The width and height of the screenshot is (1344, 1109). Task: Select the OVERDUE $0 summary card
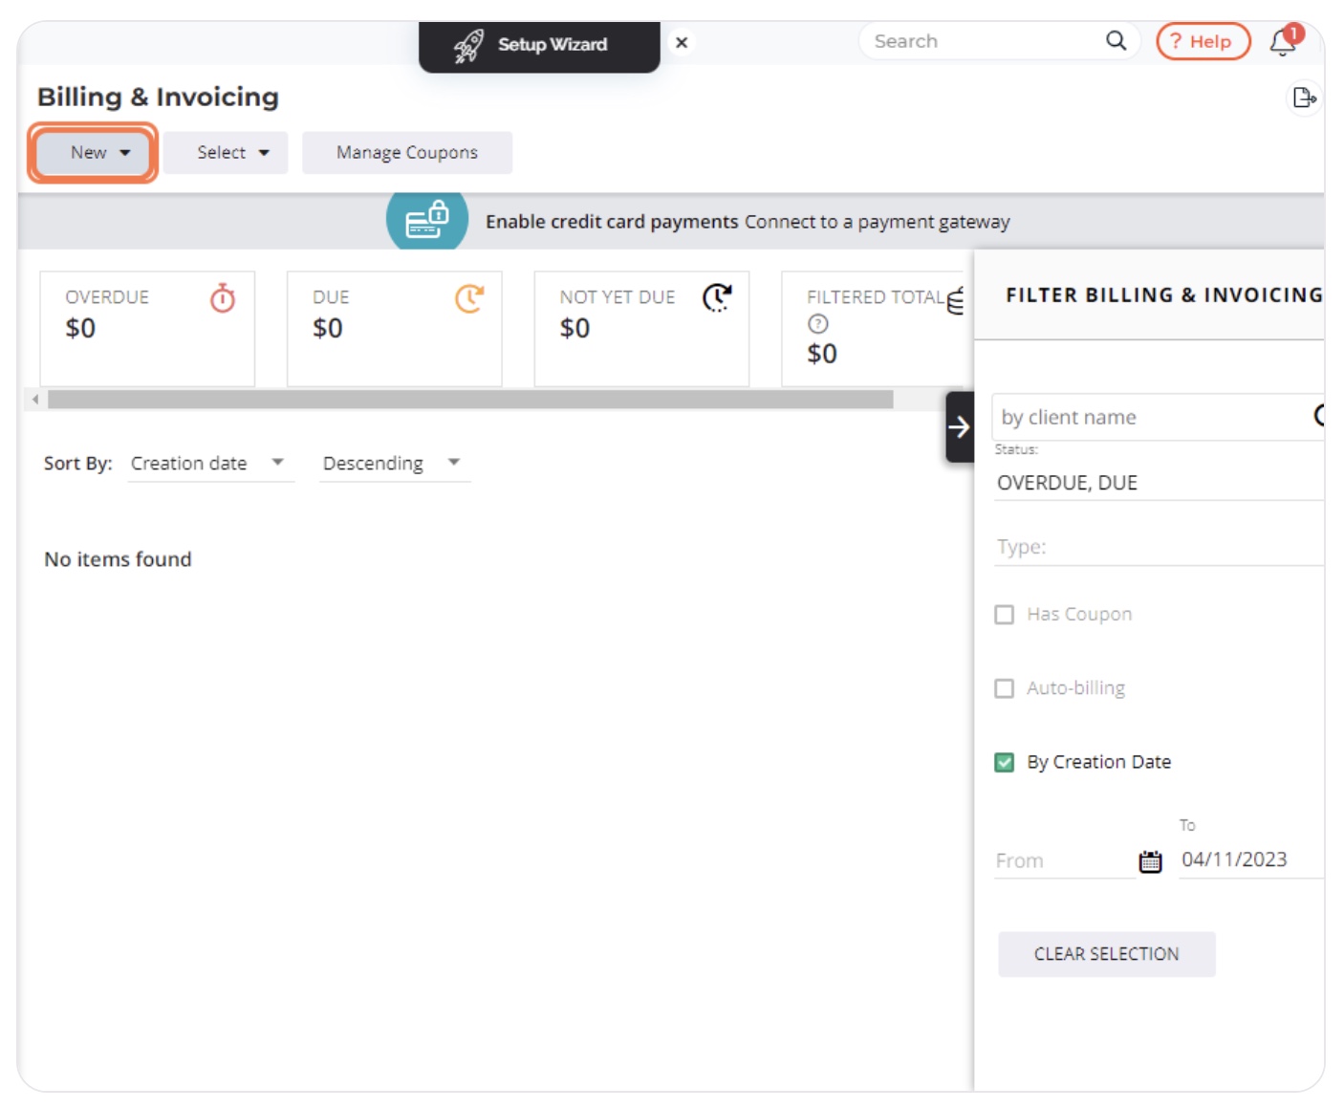click(147, 329)
